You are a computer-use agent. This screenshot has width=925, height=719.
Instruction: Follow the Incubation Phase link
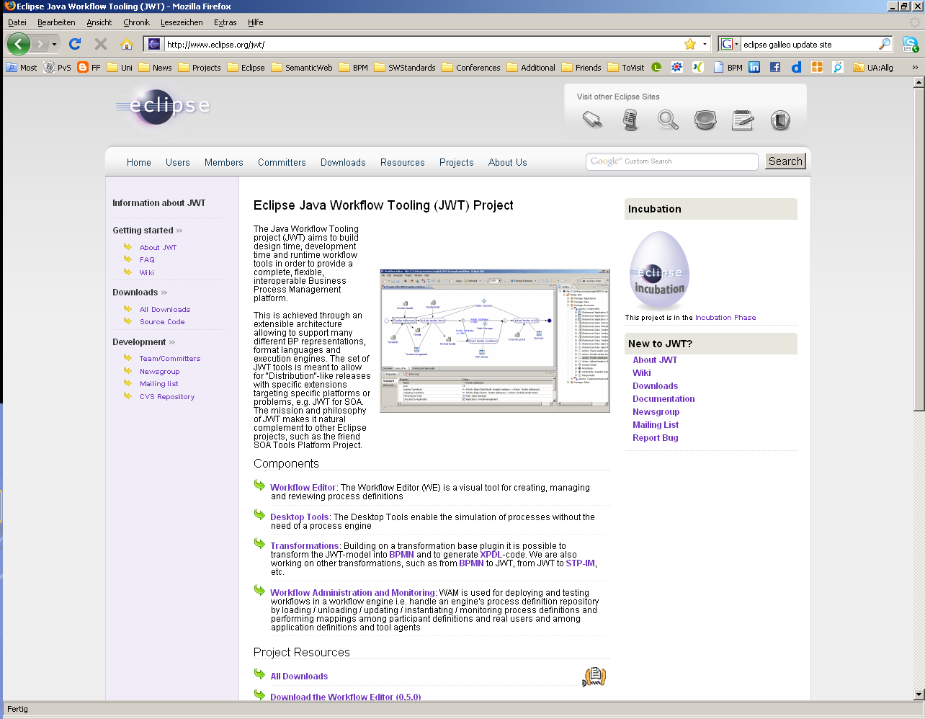click(725, 318)
